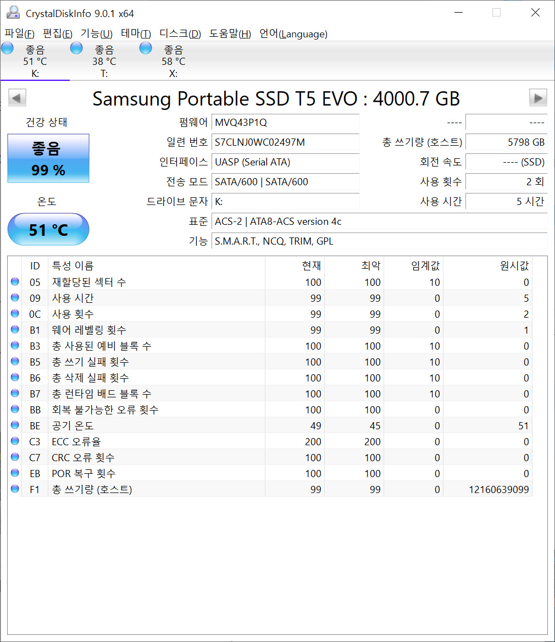This screenshot has height=642, width=555.
Task: Click status orb for attribute B7
Action: click(15, 394)
